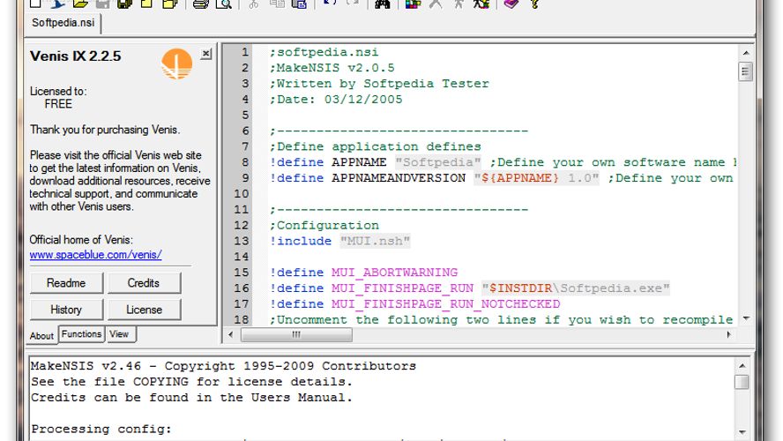Click line number 14 in the gutter
Viewport: 783px width, 441px height.
(x=242, y=257)
